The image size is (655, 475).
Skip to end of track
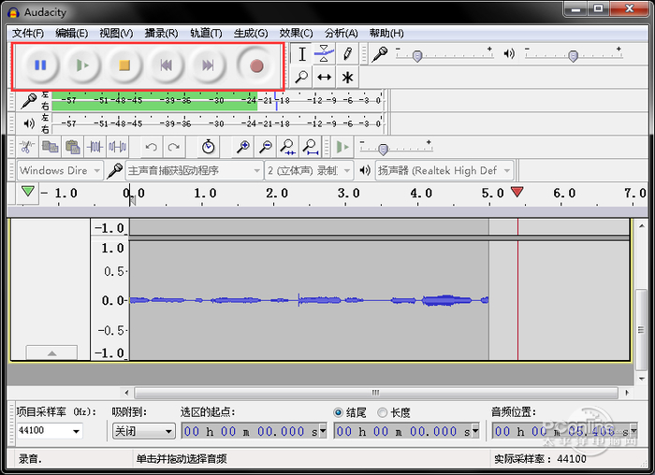[x=208, y=65]
